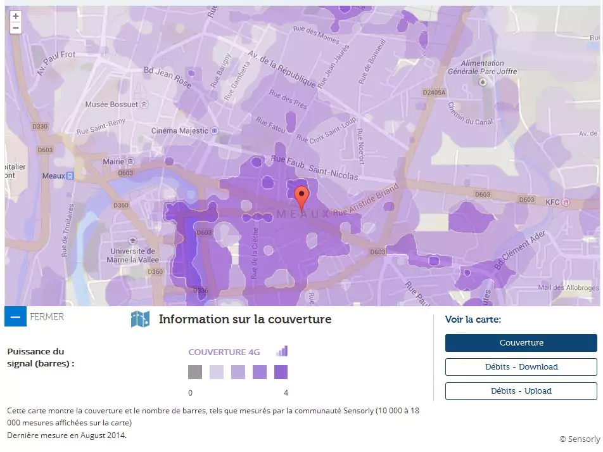Click the gray zero-bar legend swatch

click(195, 372)
